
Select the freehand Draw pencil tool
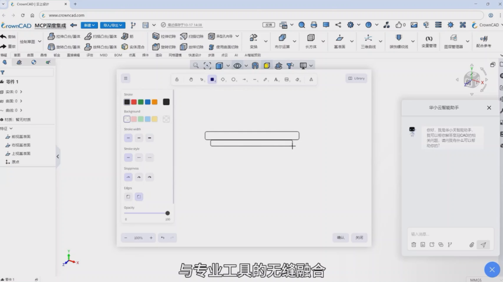point(265,79)
